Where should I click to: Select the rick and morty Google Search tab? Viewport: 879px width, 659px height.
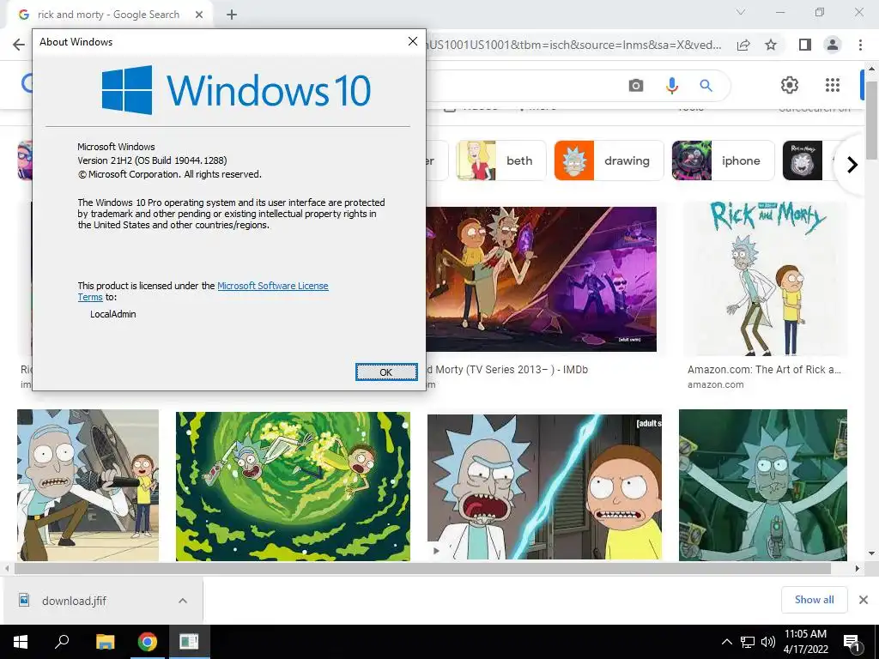click(108, 15)
